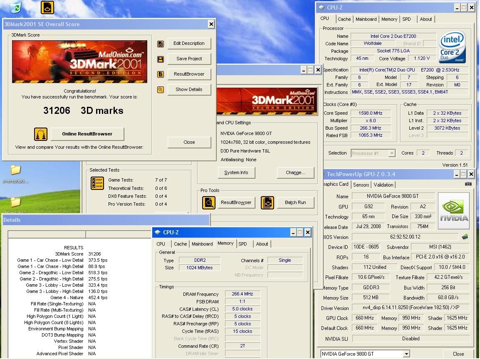The width and height of the screenshot is (480, 359).
Task: Click Close in the 3DMark score dialog
Action: (189, 142)
